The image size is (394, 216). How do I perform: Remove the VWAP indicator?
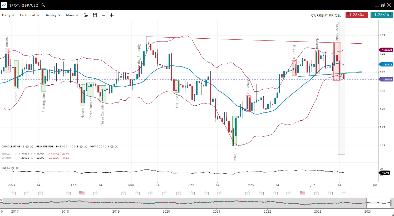click(116, 147)
